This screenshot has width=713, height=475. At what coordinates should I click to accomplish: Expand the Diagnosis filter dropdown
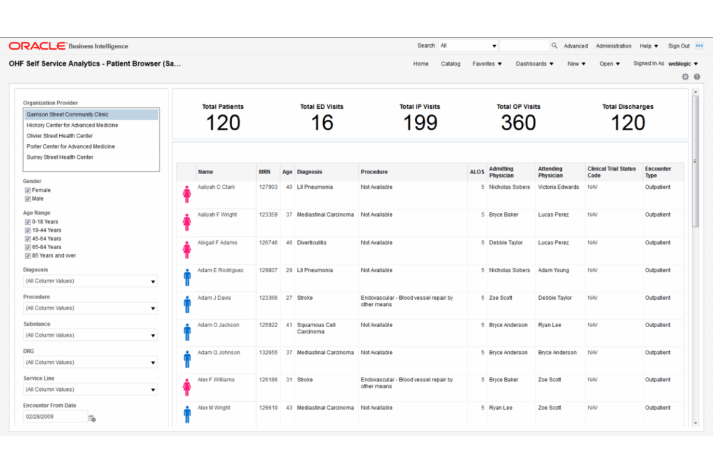pyautogui.click(x=153, y=282)
